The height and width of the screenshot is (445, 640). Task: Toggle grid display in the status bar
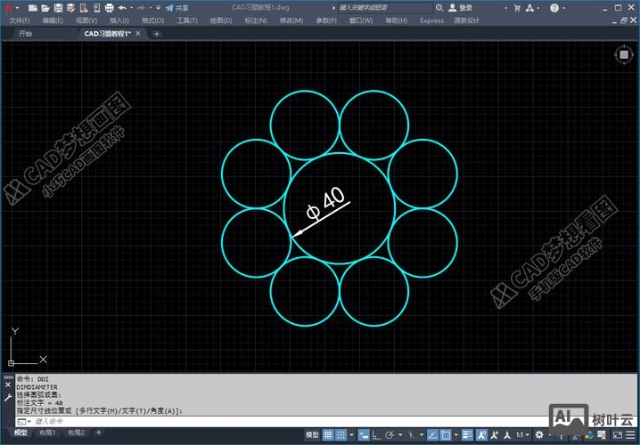pyautogui.click(x=329, y=434)
